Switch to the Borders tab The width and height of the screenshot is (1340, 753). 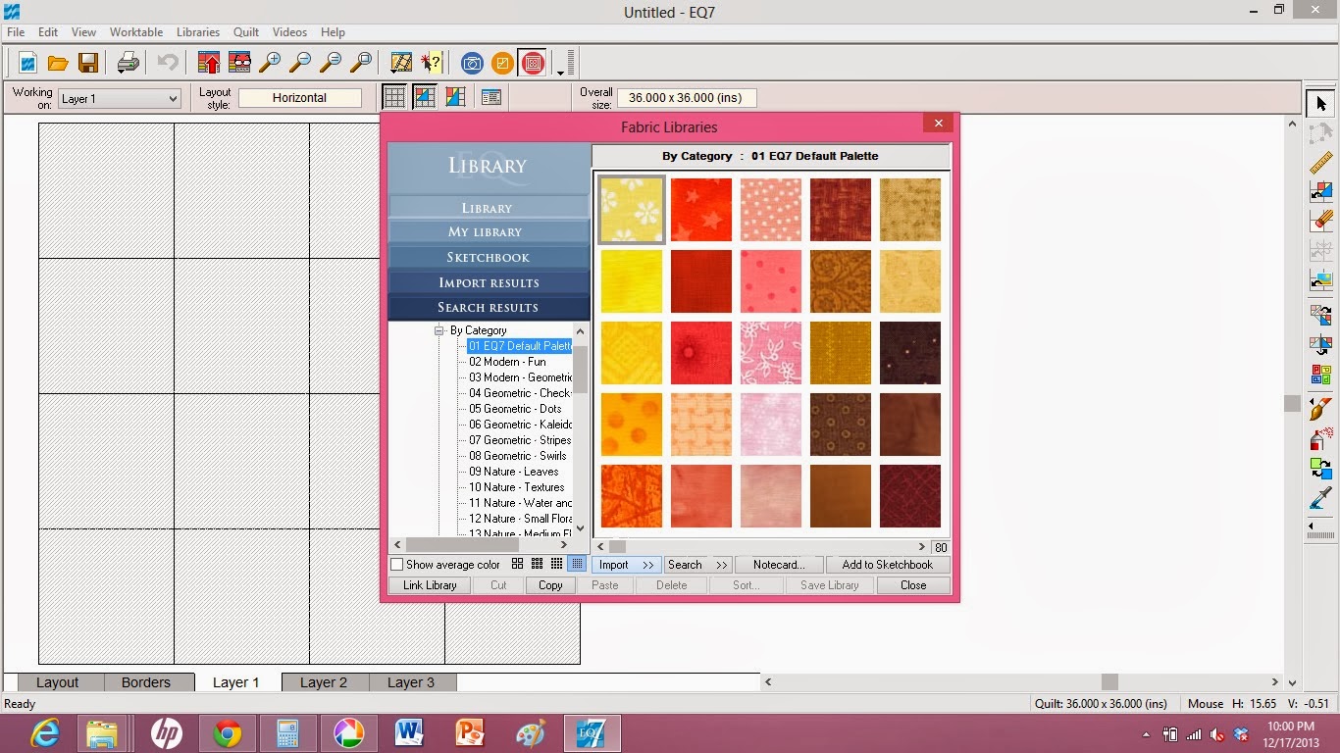[x=146, y=682]
